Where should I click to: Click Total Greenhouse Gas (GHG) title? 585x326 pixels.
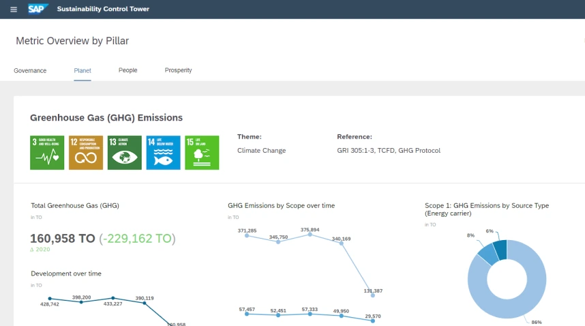point(75,205)
